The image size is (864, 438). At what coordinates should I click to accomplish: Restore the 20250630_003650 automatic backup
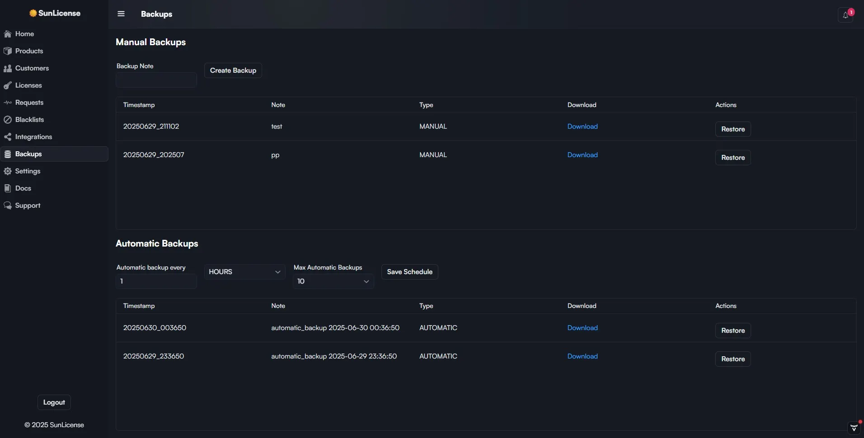(733, 331)
